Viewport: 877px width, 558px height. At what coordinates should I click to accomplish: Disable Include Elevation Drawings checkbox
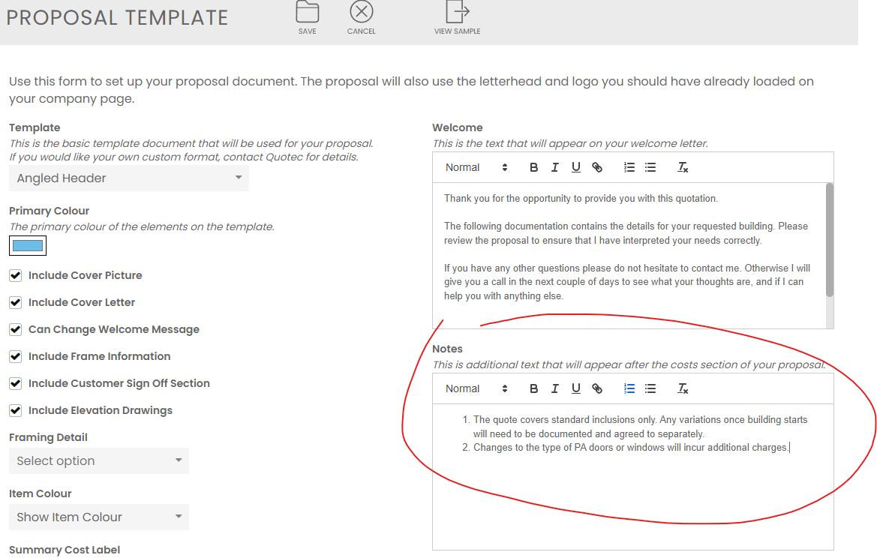pos(16,410)
